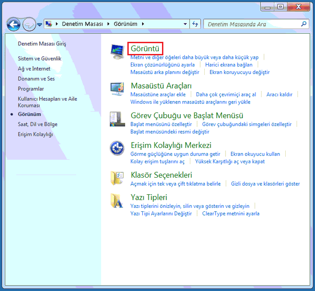The width and height of the screenshot is (315, 291).
Task: Expand the arrow after Denetim Masası breadcrumb
Action: coord(108,24)
